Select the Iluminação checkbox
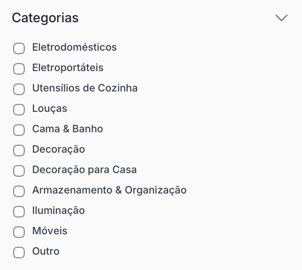Viewport: 302px width, 270px height. (19, 211)
